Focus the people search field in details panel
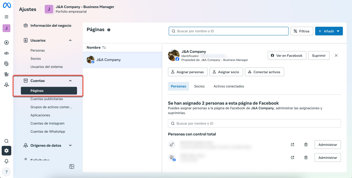352x178 pixels. tap(254, 124)
